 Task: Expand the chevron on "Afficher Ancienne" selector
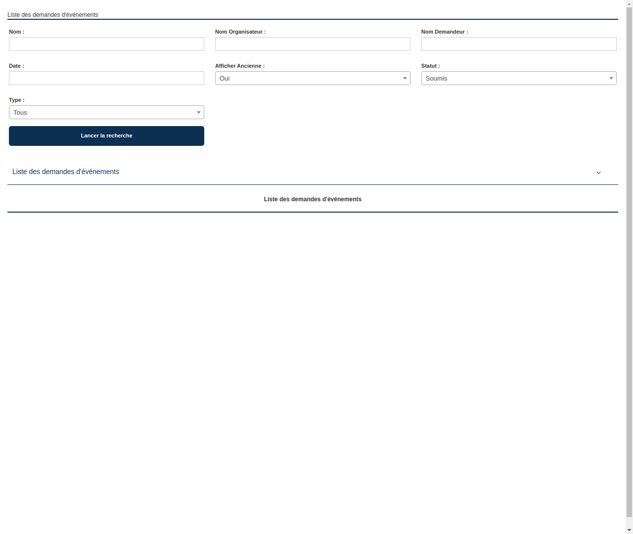tap(405, 78)
